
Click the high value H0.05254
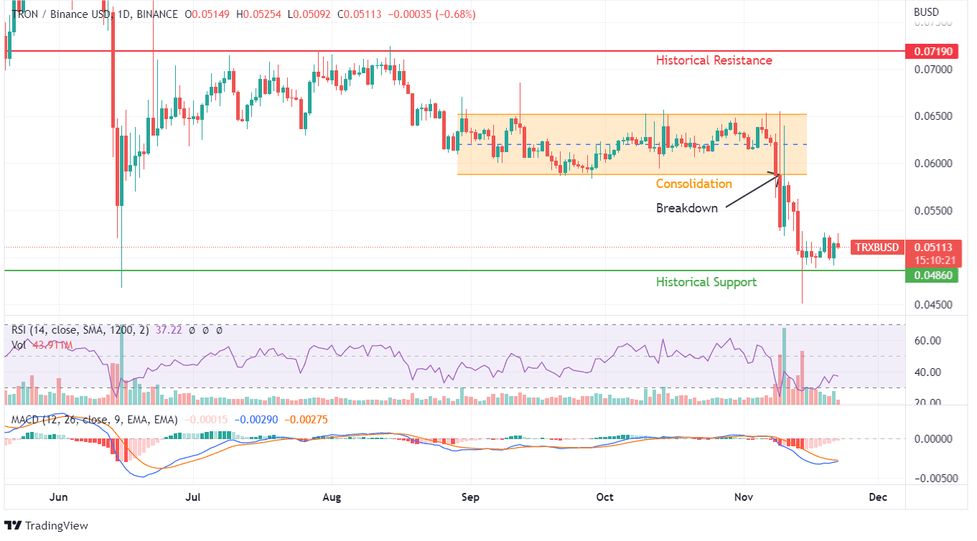point(260,14)
